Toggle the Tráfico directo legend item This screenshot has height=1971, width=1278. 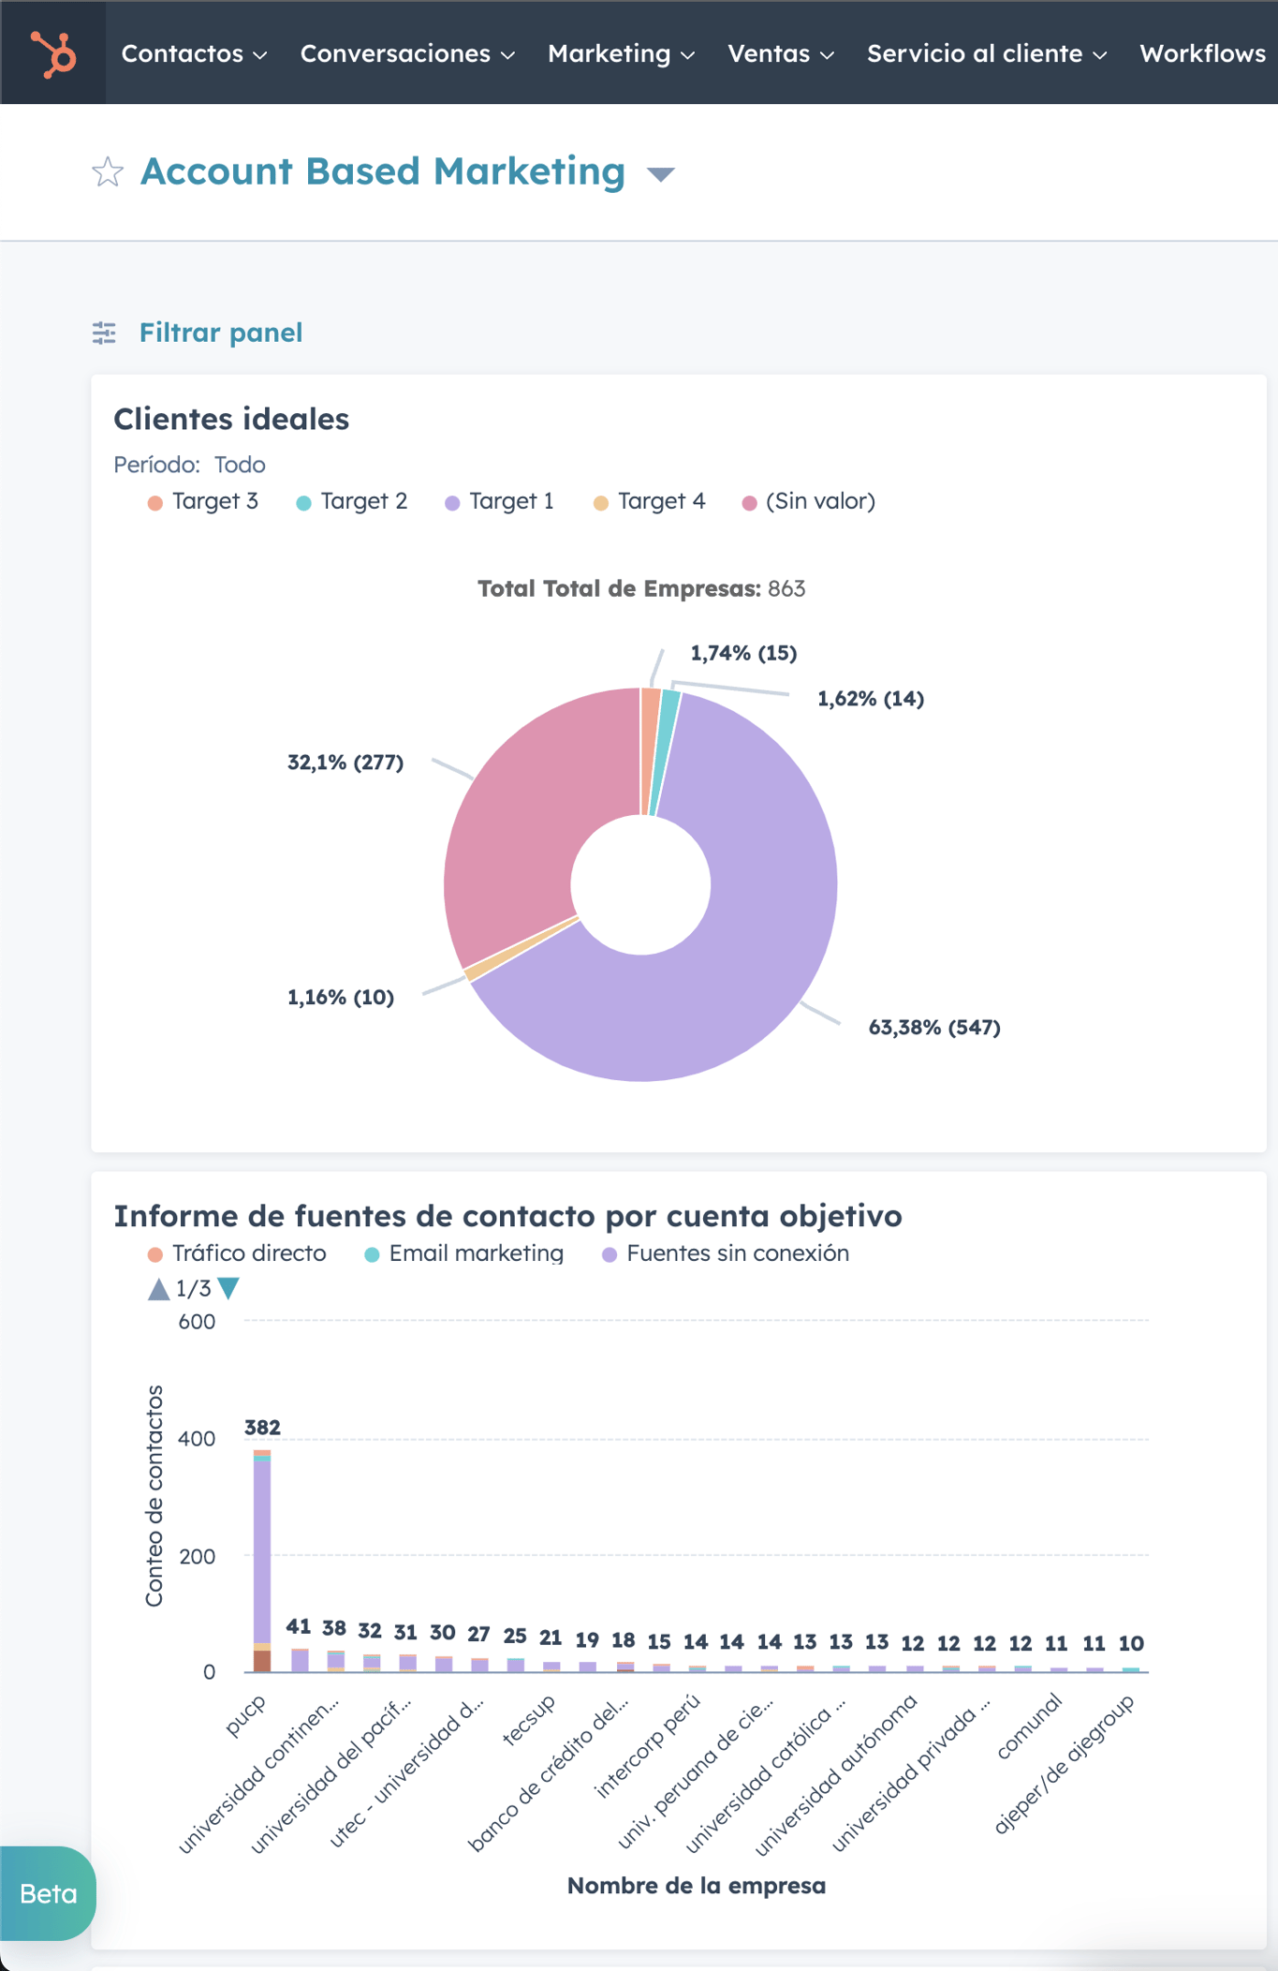coord(236,1253)
